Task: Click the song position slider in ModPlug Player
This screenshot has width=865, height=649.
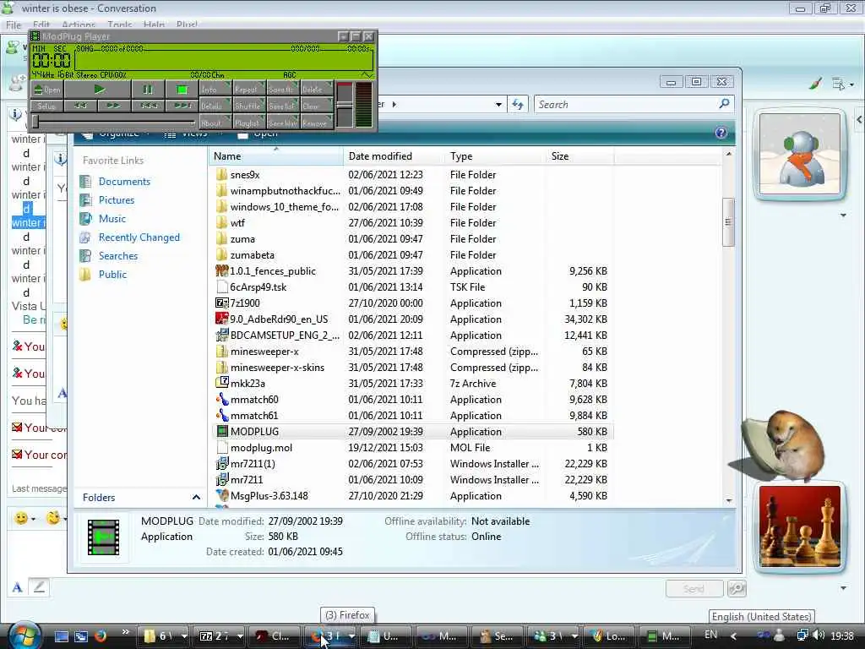Action: click(x=114, y=121)
